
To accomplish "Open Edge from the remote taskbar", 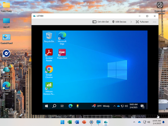I will (x=70, y=106).
